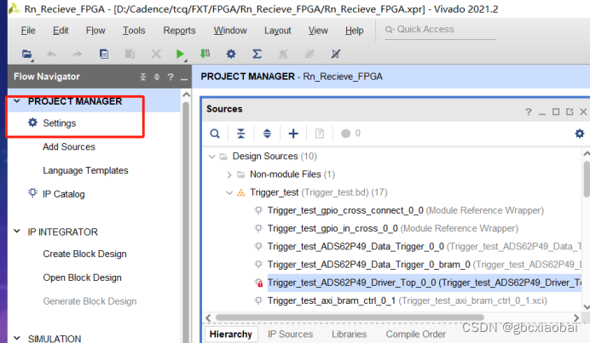Image resolution: width=590 pixels, height=343 pixels.
Task: Click Add Sources in Flow Navigator
Action: [x=69, y=147]
